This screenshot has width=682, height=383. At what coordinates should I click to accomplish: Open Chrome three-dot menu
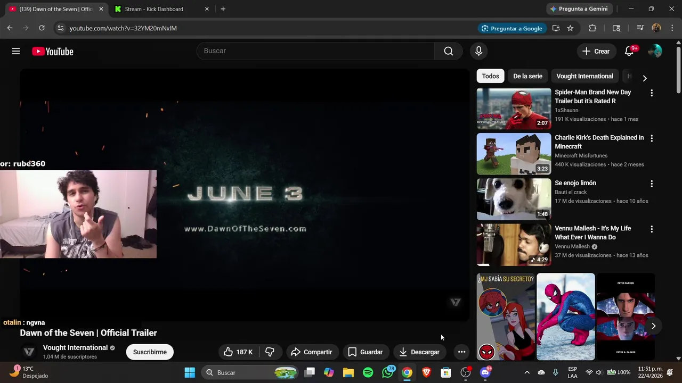tap(672, 28)
